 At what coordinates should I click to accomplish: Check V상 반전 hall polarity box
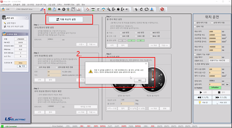[x=136, y=33]
